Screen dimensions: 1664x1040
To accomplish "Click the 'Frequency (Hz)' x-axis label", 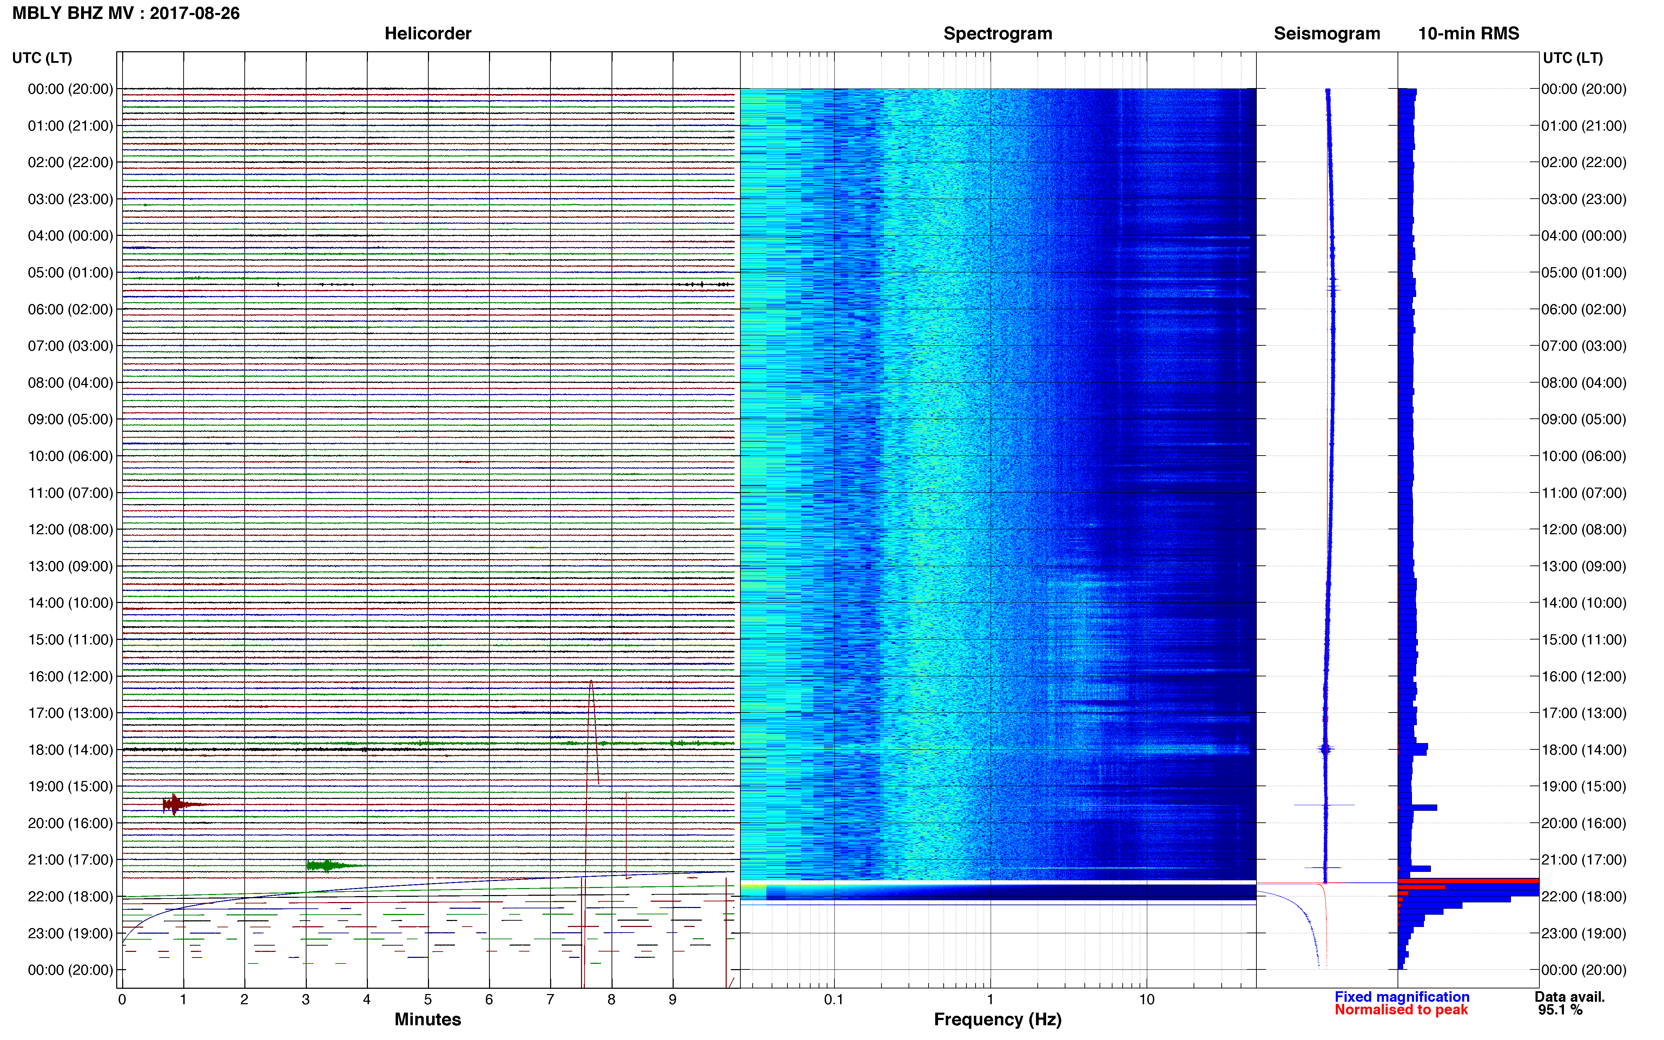I will 997,1019.
